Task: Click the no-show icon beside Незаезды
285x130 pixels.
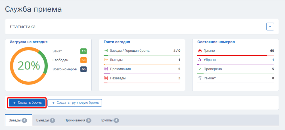Action: click(106, 78)
